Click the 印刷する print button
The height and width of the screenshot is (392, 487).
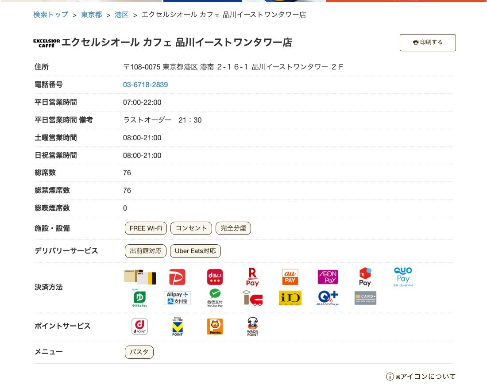click(x=428, y=42)
